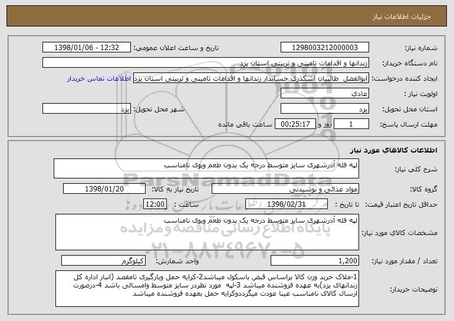This screenshot has width=454, height=321.
Task: Select the announcement date field 1398/01/06 - 12:32
Action: click(x=87, y=48)
